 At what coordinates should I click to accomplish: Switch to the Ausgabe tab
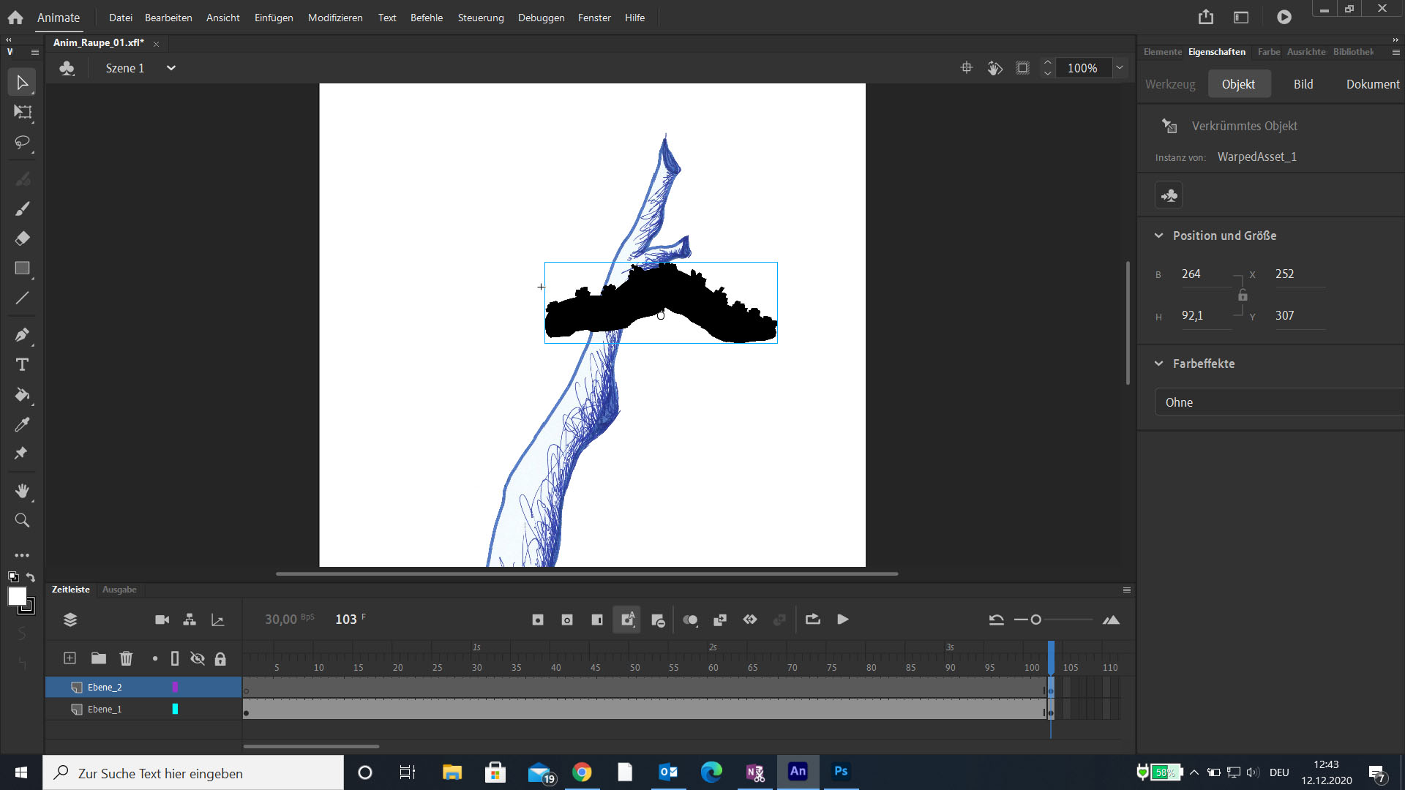click(119, 589)
